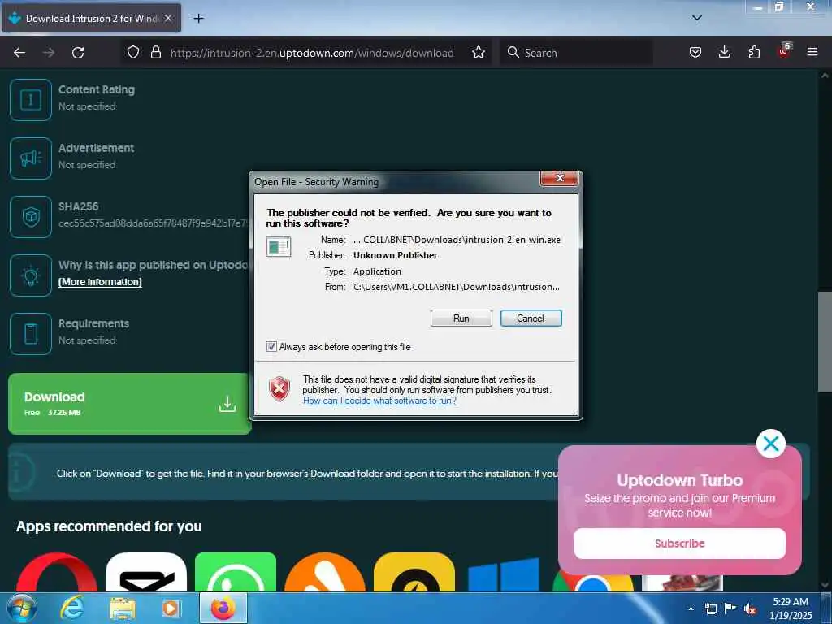
Task: Open a new tab with plus button
Action: pos(198,19)
